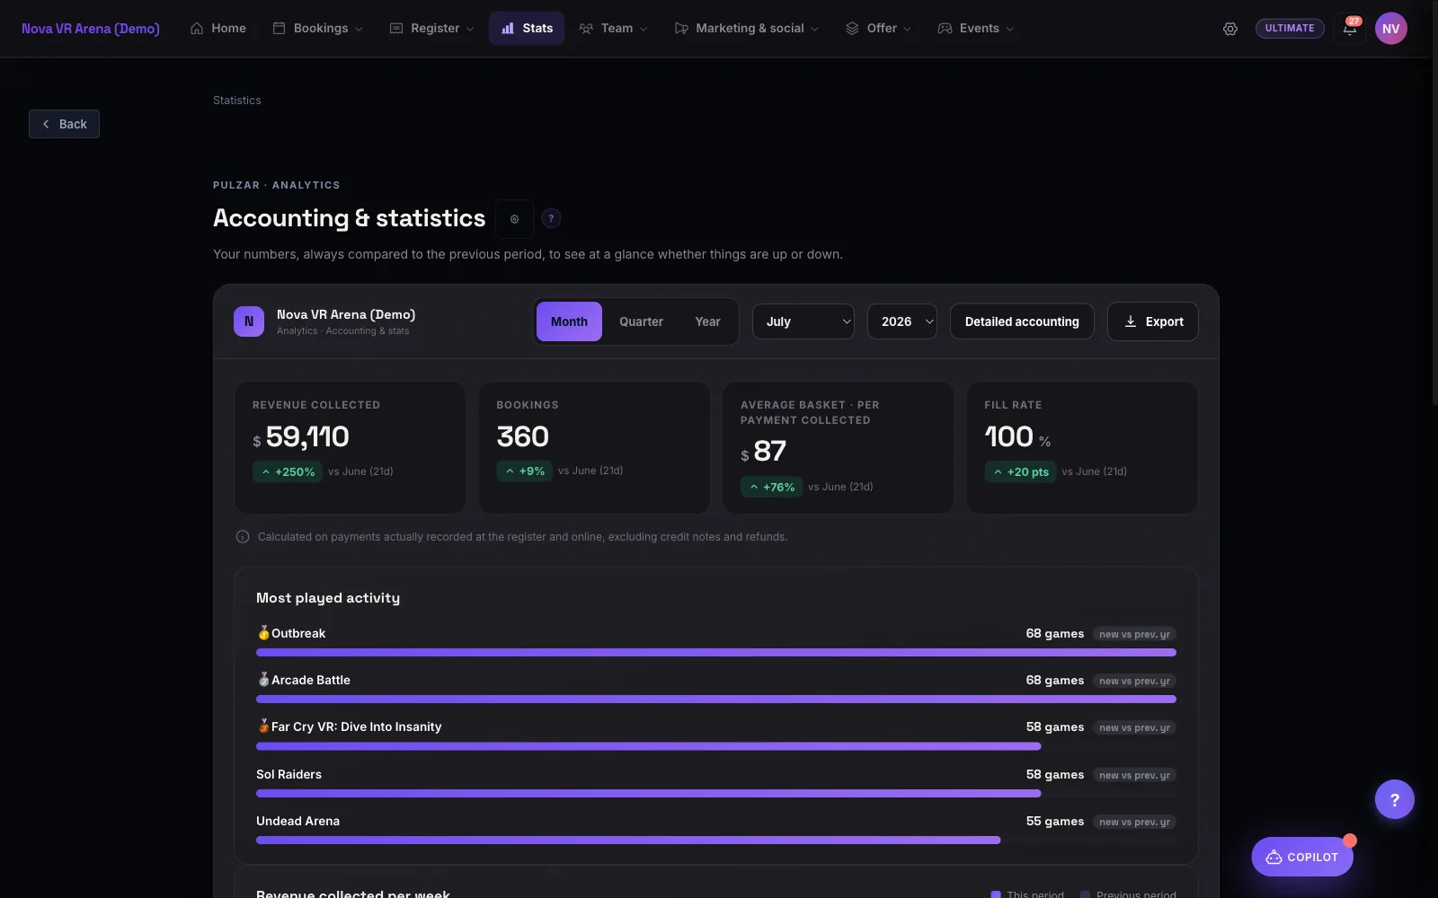
Task: Expand the Team menu chevron
Action: (644, 30)
